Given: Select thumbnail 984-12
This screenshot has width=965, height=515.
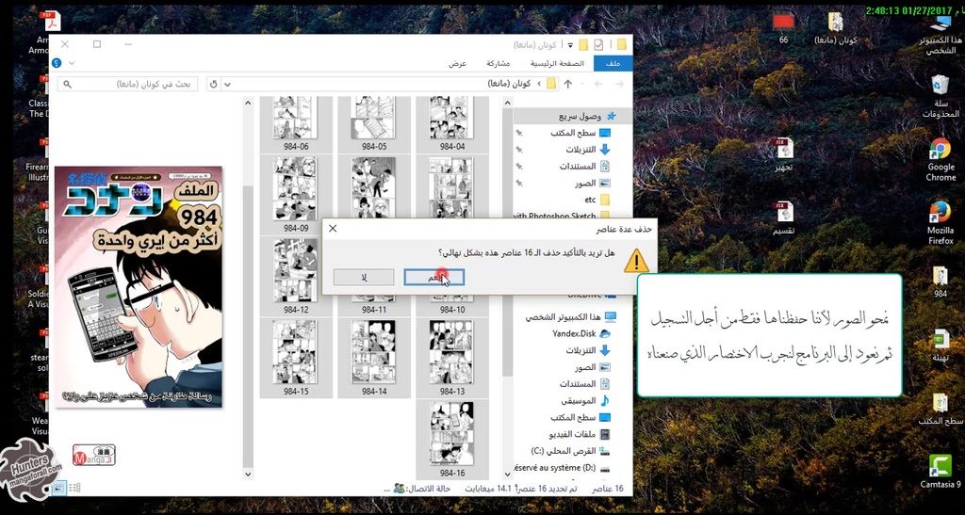Looking at the screenshot, I should (295, 277).
